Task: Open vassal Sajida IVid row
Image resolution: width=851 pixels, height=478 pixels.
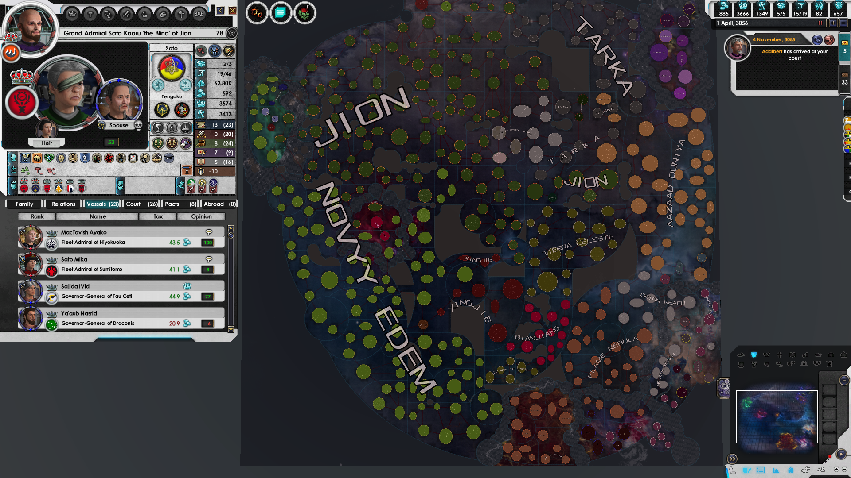Action: pos(121,292)
